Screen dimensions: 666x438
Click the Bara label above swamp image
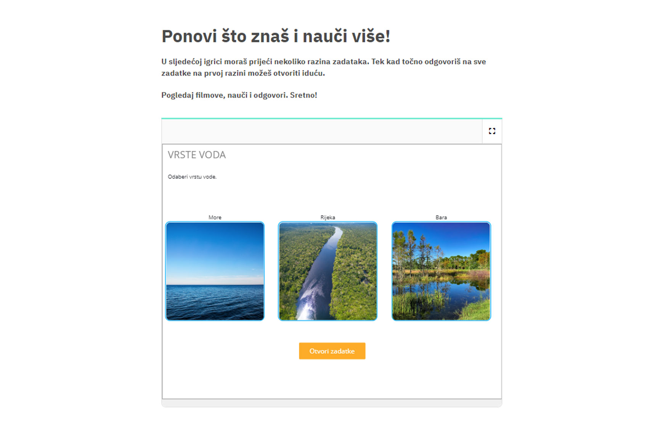pyautogui.click(x=441, y=217)
